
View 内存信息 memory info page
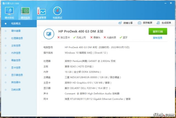(x=16, y=53)
